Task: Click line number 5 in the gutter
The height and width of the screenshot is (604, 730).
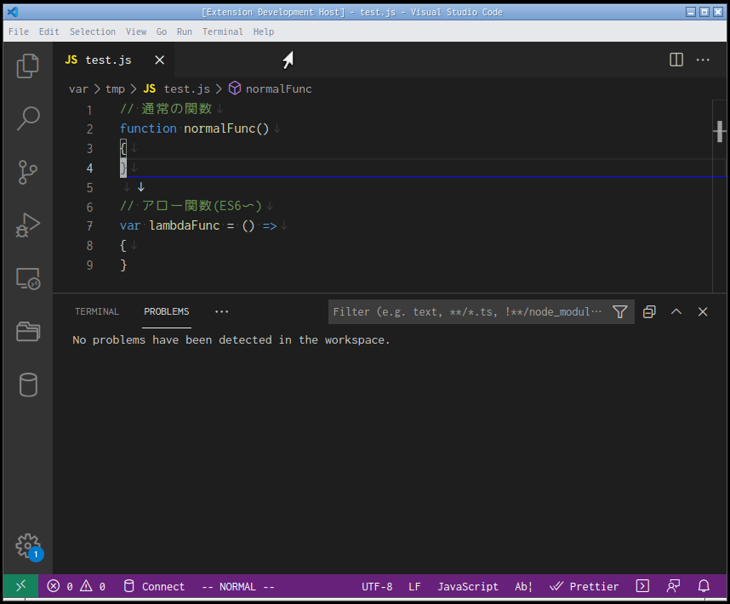Action: tap(90, 187)
